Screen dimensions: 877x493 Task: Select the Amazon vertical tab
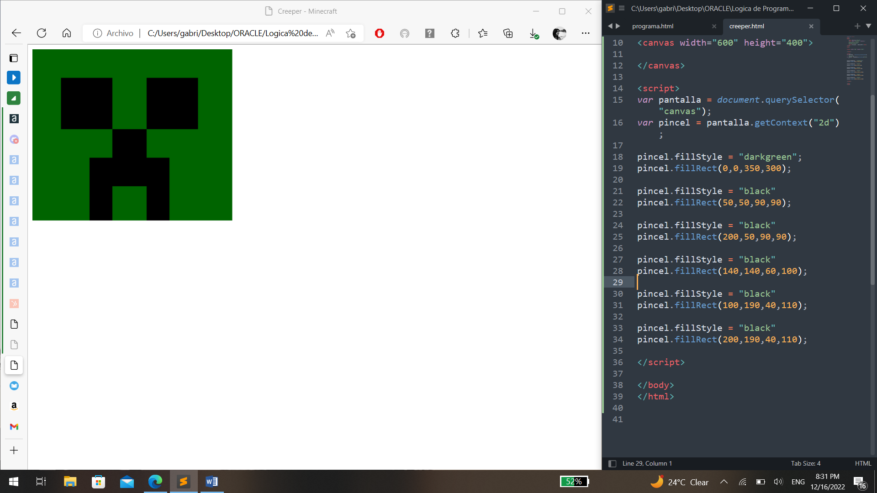pos(14,406)
